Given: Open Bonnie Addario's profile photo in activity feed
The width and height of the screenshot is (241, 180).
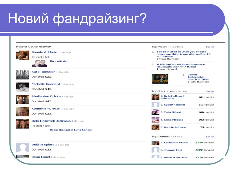Looking at the screenshot, I should (x=23, y=55).
